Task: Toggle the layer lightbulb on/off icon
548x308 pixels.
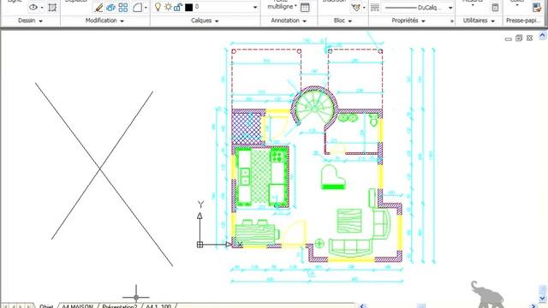Action: point(158,7)
